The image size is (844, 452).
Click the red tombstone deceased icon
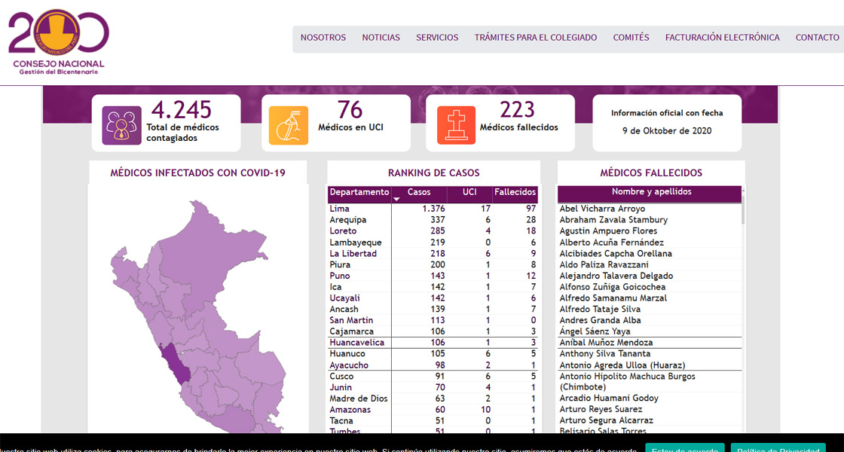pyautogui.click(x=456, y=125)
